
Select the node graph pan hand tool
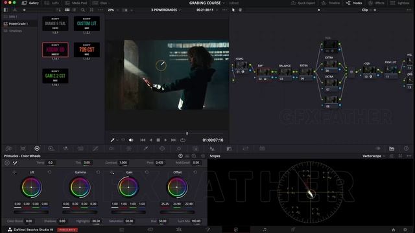pyautogui.click(x=241, y=10)
